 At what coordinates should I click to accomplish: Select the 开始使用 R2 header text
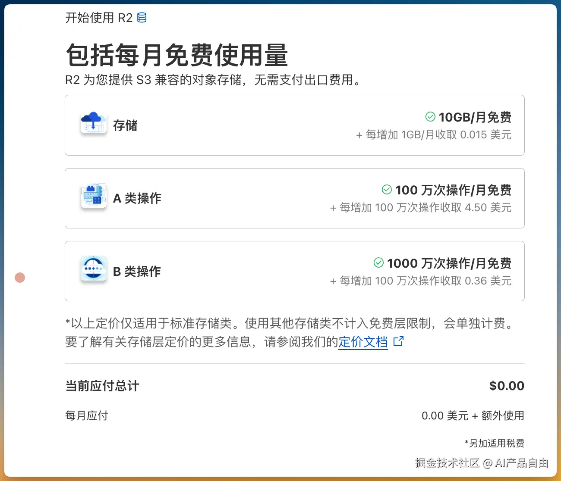[x=99, y=18]
